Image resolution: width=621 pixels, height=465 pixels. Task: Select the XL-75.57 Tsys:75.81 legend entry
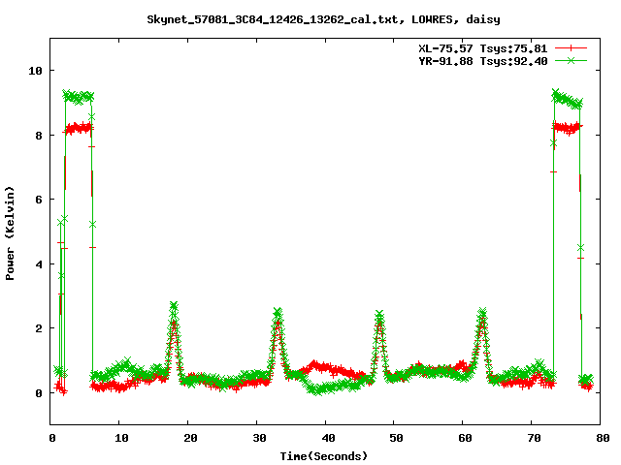coord(483,48)
